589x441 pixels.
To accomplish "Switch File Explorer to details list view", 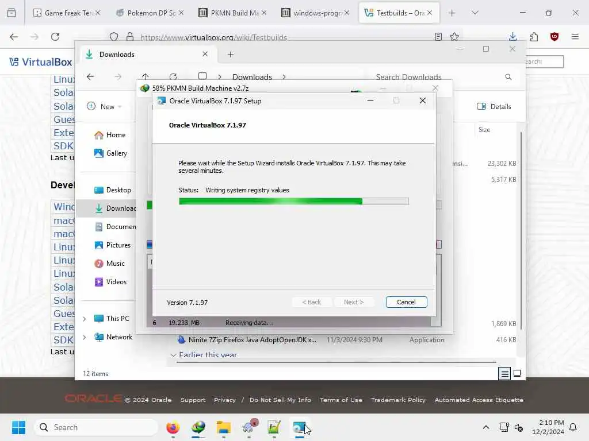I will (x=504, y=373).
